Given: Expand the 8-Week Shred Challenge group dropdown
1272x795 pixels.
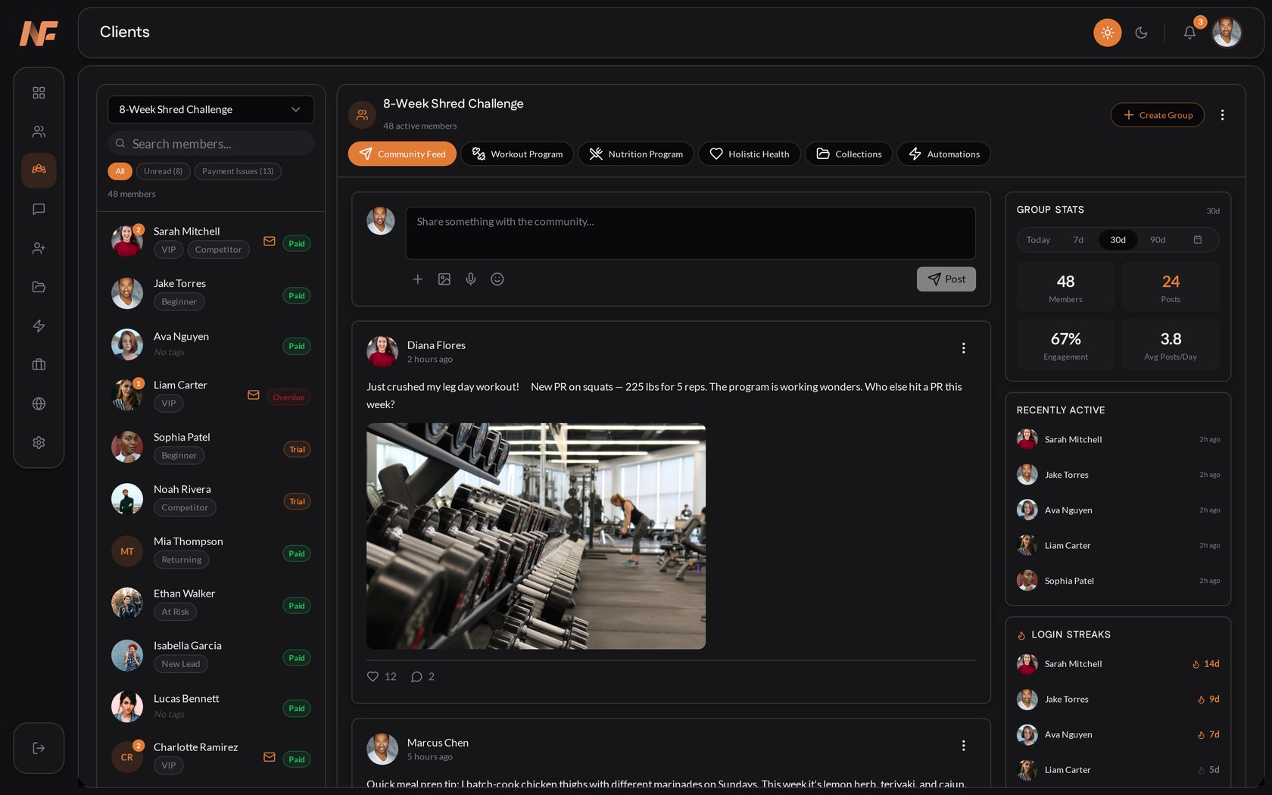Looking at the screenshot, I should point(210,110).
